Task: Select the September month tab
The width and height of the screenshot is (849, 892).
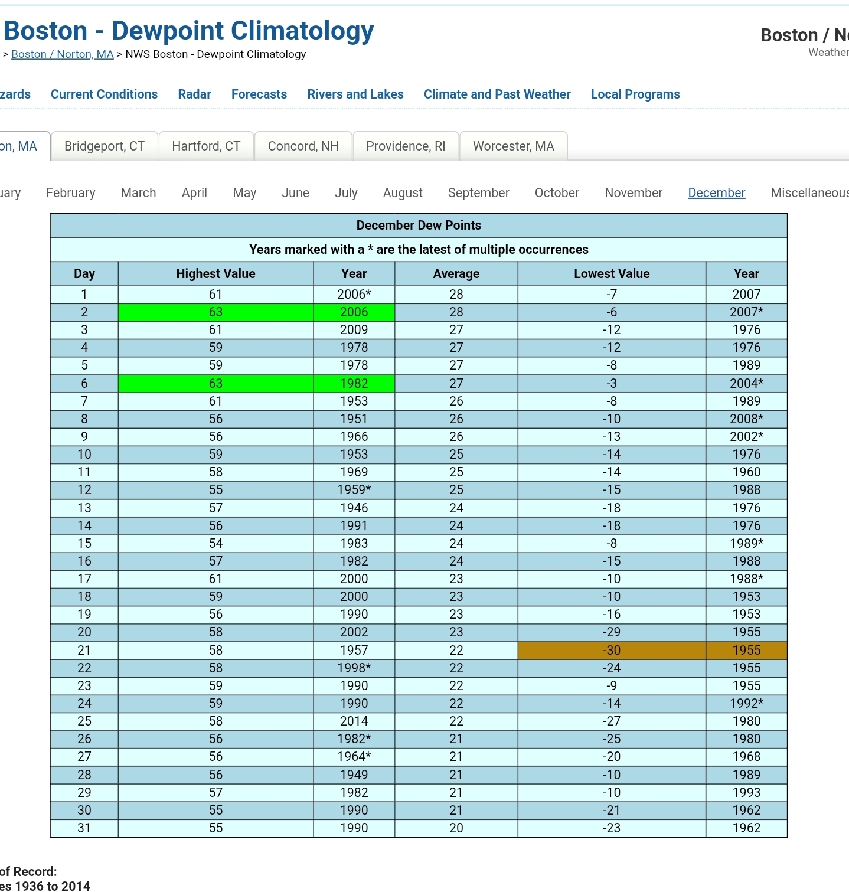Action: 478,193
